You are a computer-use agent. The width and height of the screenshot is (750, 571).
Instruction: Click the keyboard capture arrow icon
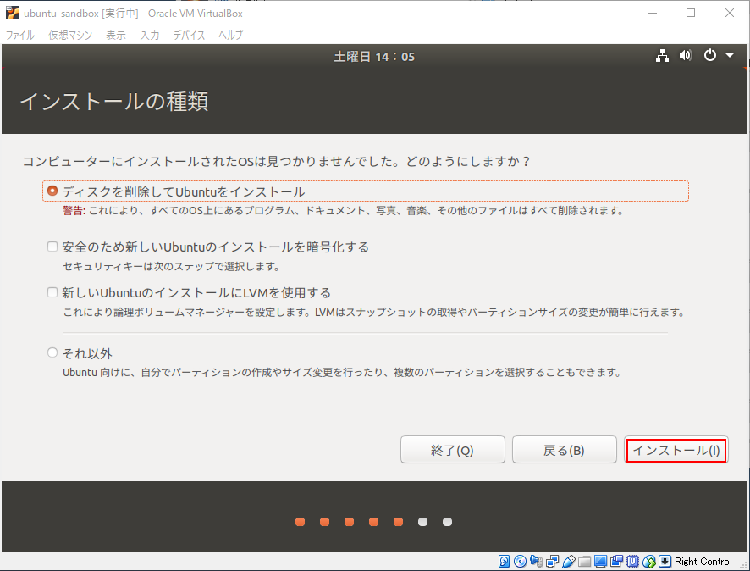click(665, 561)
